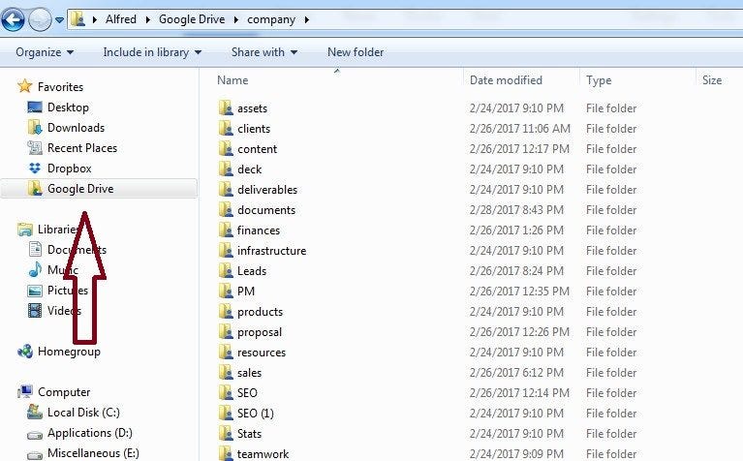Open the Organize menu
The height and width of the screenshot is (461, 743).
45,52
